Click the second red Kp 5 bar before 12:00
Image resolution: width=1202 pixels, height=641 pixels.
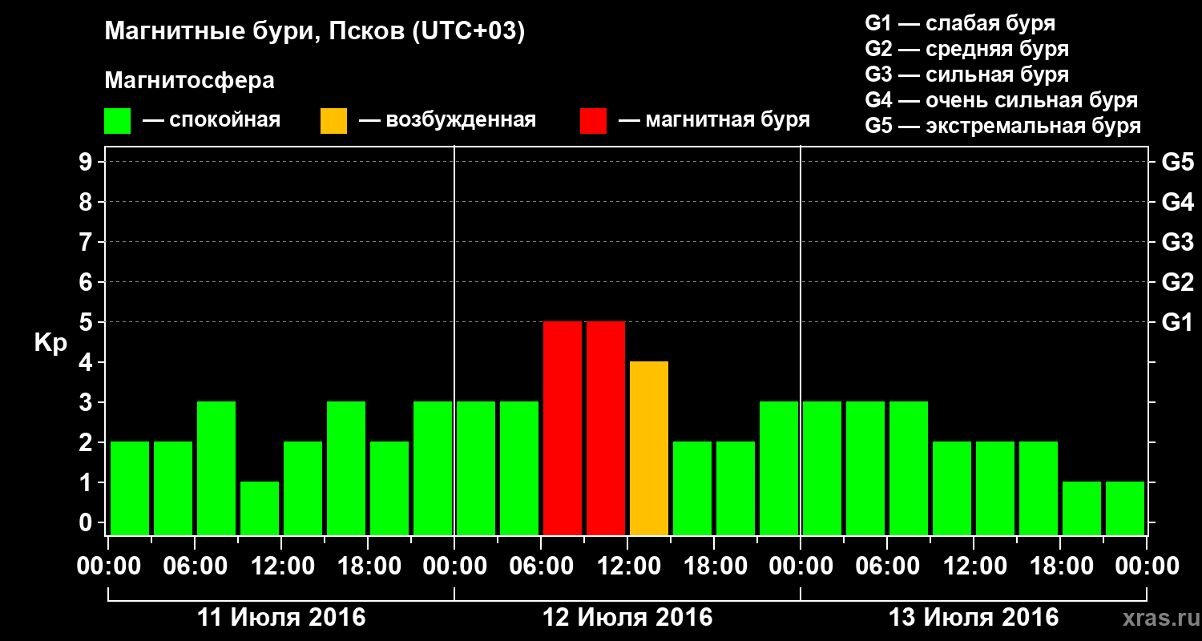[606, 428]
